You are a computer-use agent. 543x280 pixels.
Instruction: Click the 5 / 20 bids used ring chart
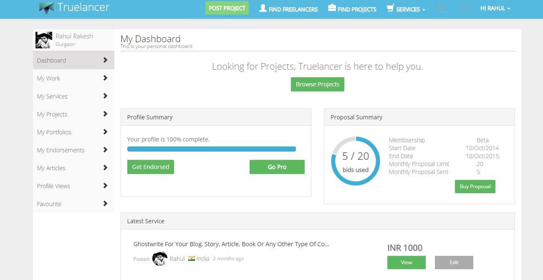356,161
